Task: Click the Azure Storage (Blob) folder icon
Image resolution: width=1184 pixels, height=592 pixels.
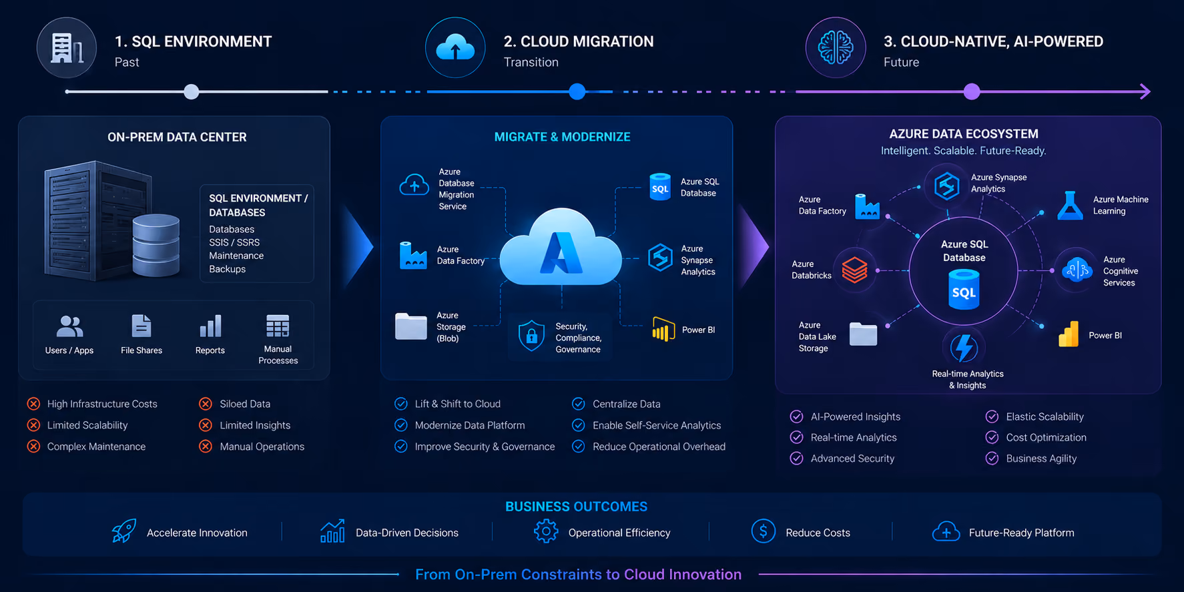Action: click(x=411, y=326)
